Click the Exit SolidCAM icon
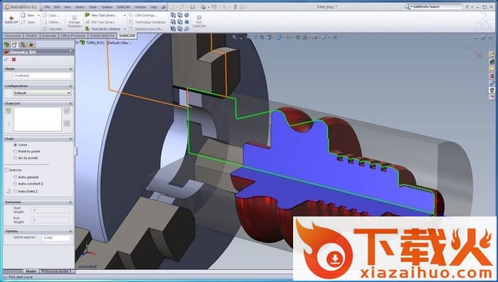This screenshot has width=498, height=282. 199,18
